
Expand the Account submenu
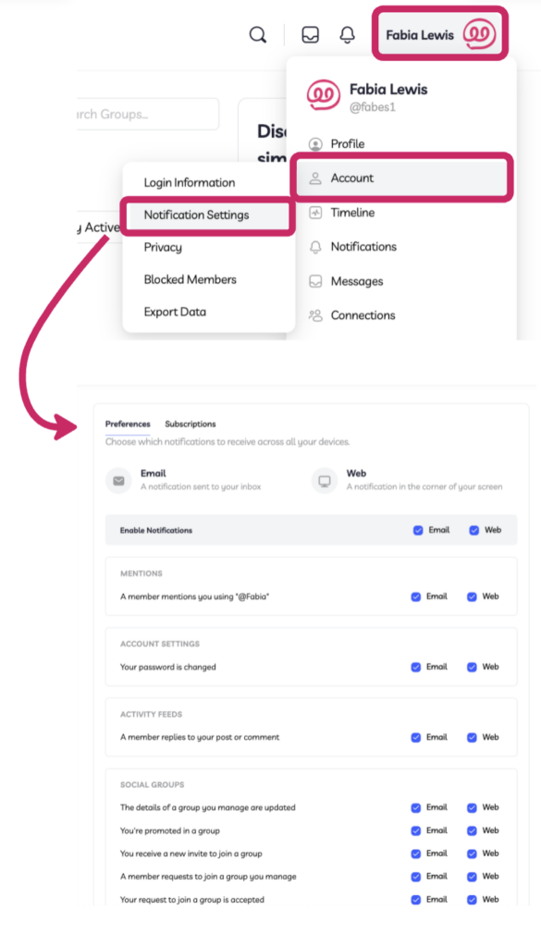402,178
